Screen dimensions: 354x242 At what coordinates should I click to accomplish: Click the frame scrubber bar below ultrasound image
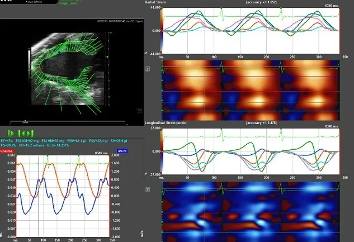pos(68,122)
